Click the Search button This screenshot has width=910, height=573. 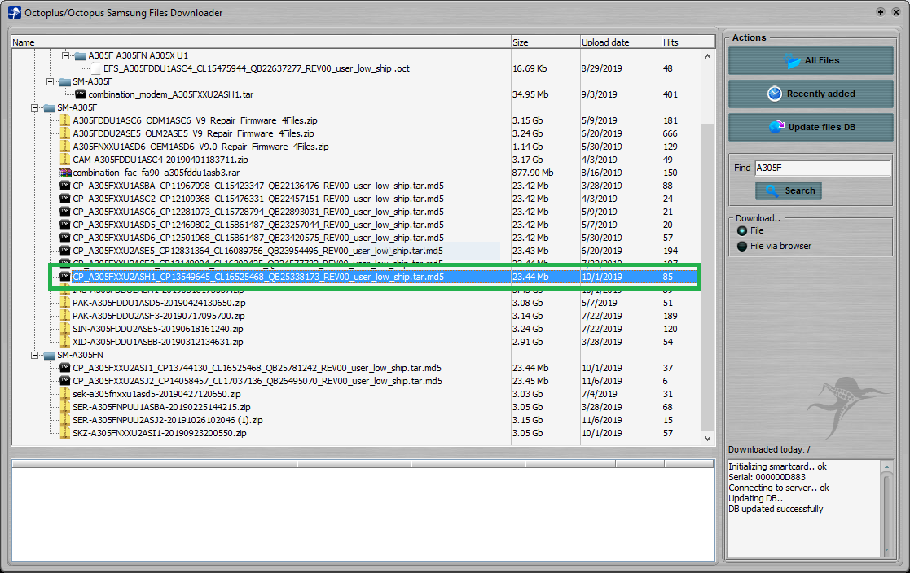pos(788,190)
